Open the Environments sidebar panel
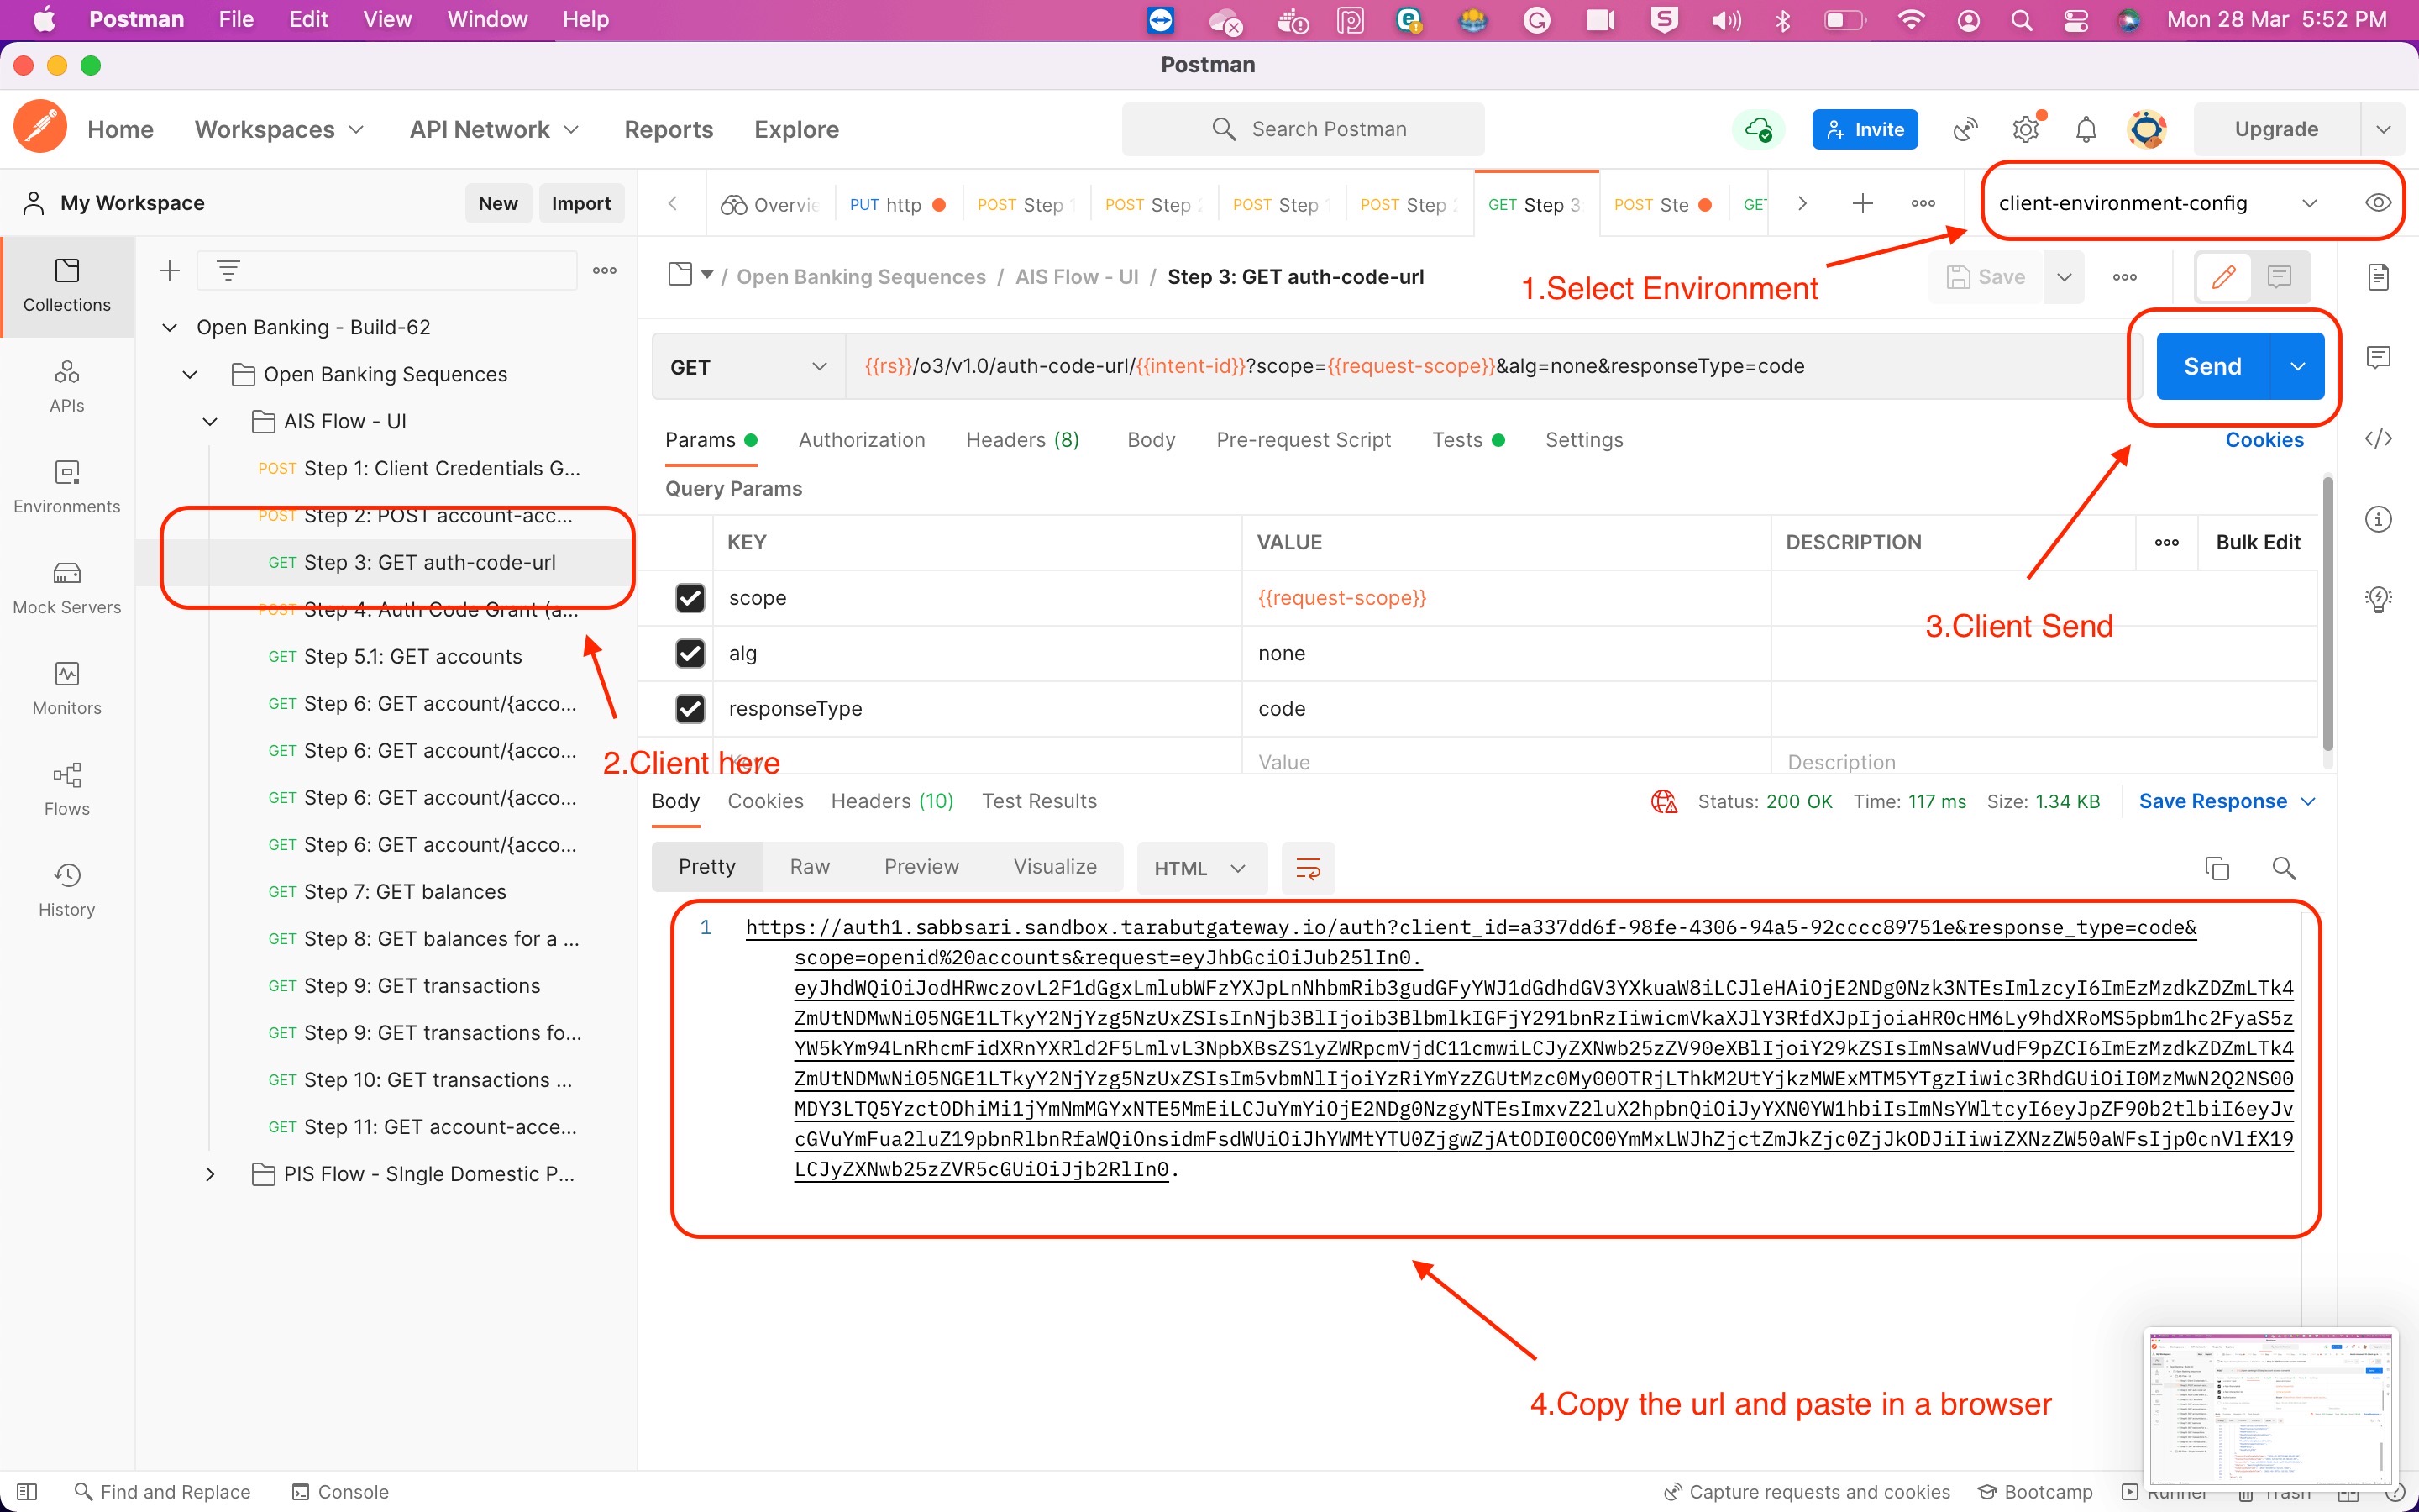The image size is (2419, 1512). click(67, 487)
